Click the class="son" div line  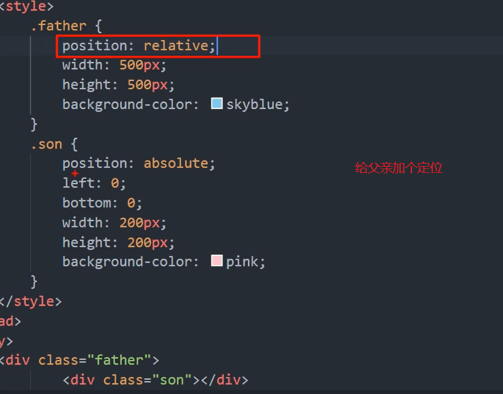coord(156,380)
